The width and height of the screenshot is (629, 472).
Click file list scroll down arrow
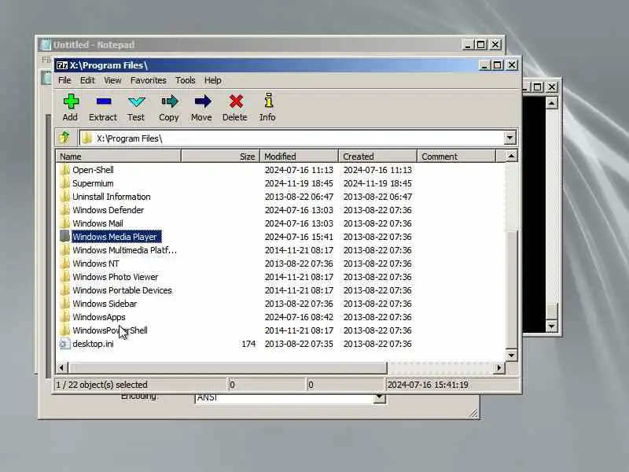(x=511, y=356)
